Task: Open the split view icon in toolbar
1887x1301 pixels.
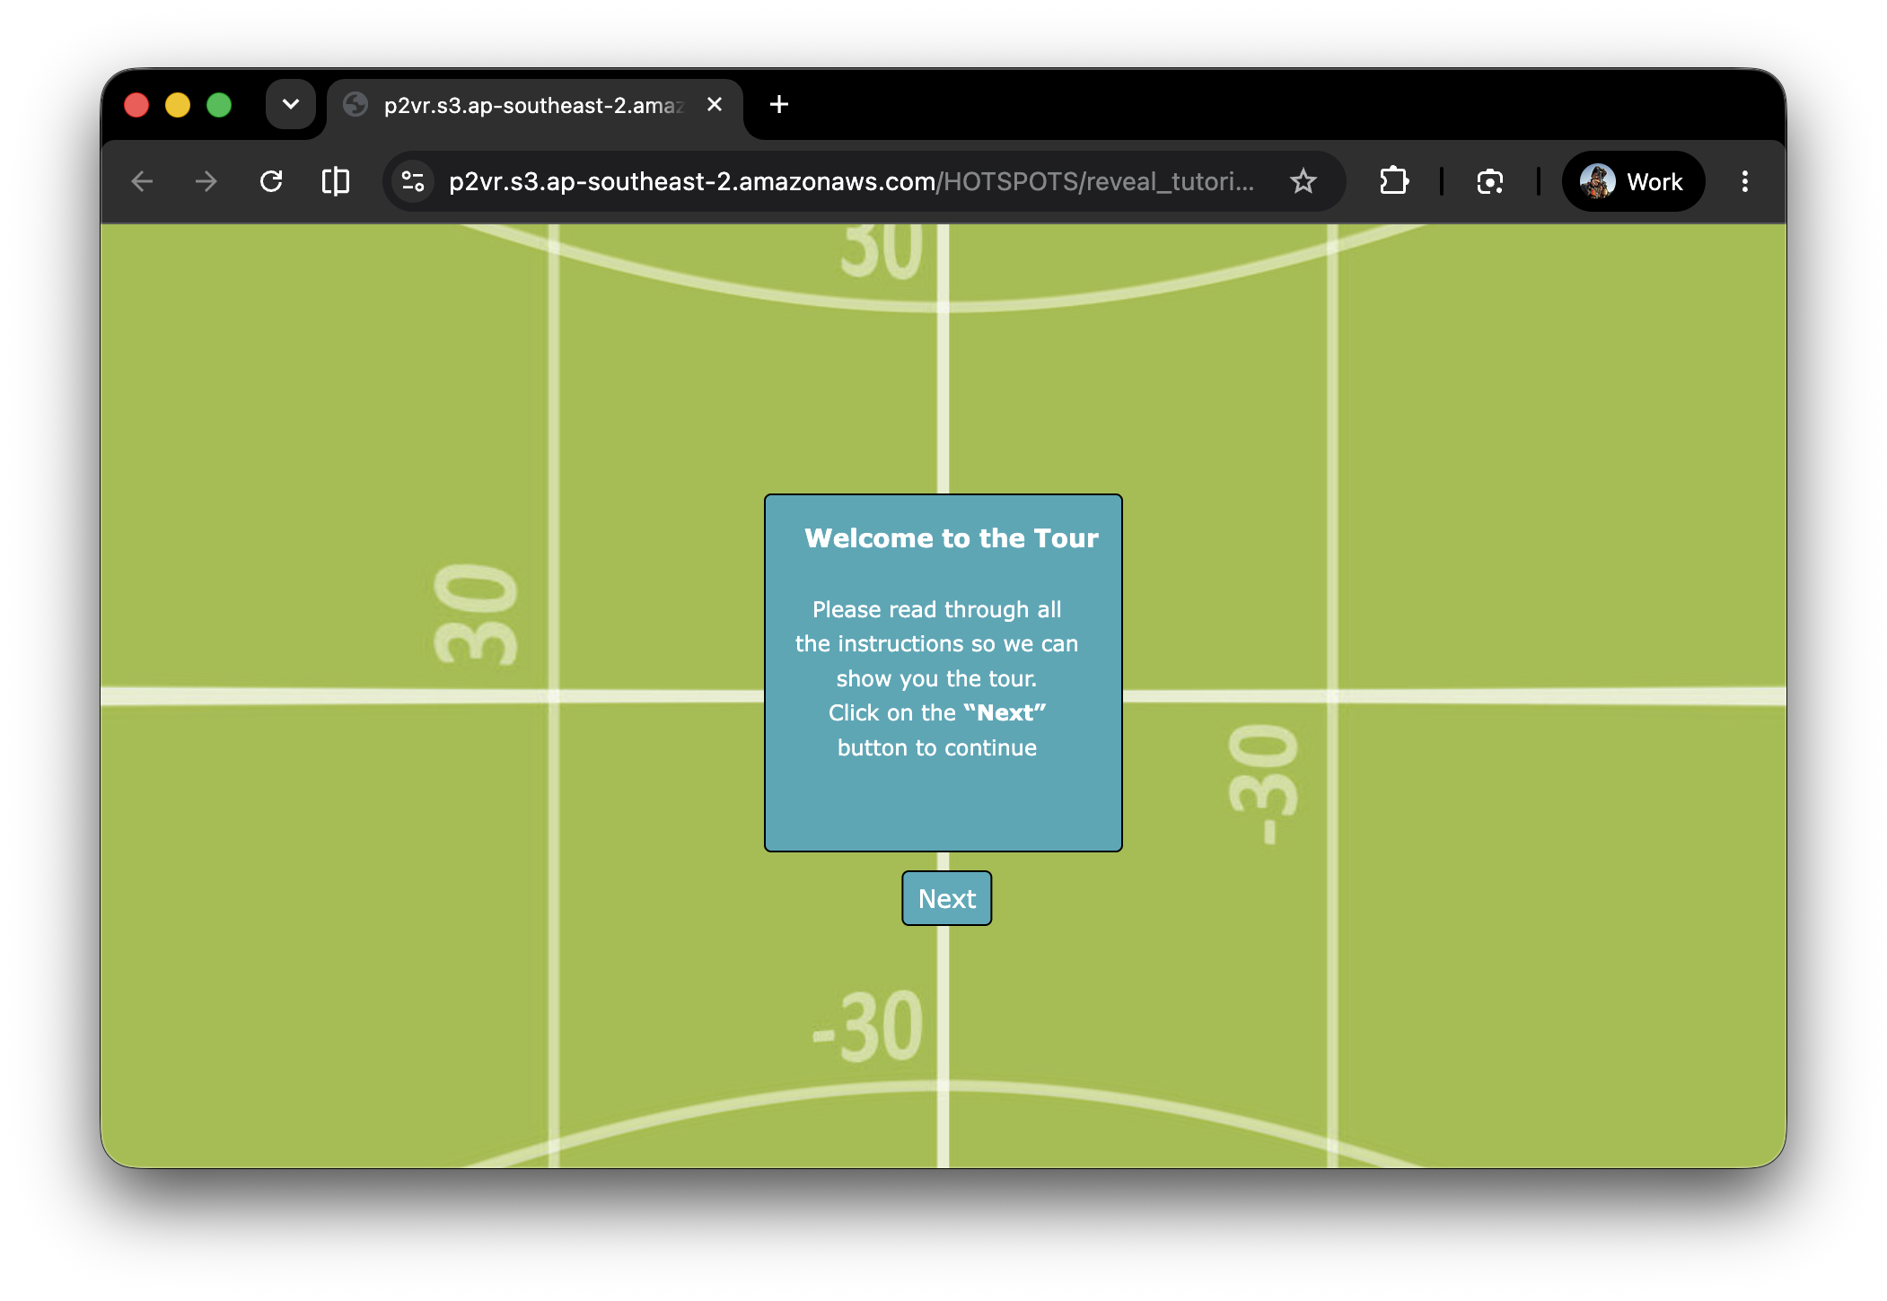Action: click(x=336, y=182)
